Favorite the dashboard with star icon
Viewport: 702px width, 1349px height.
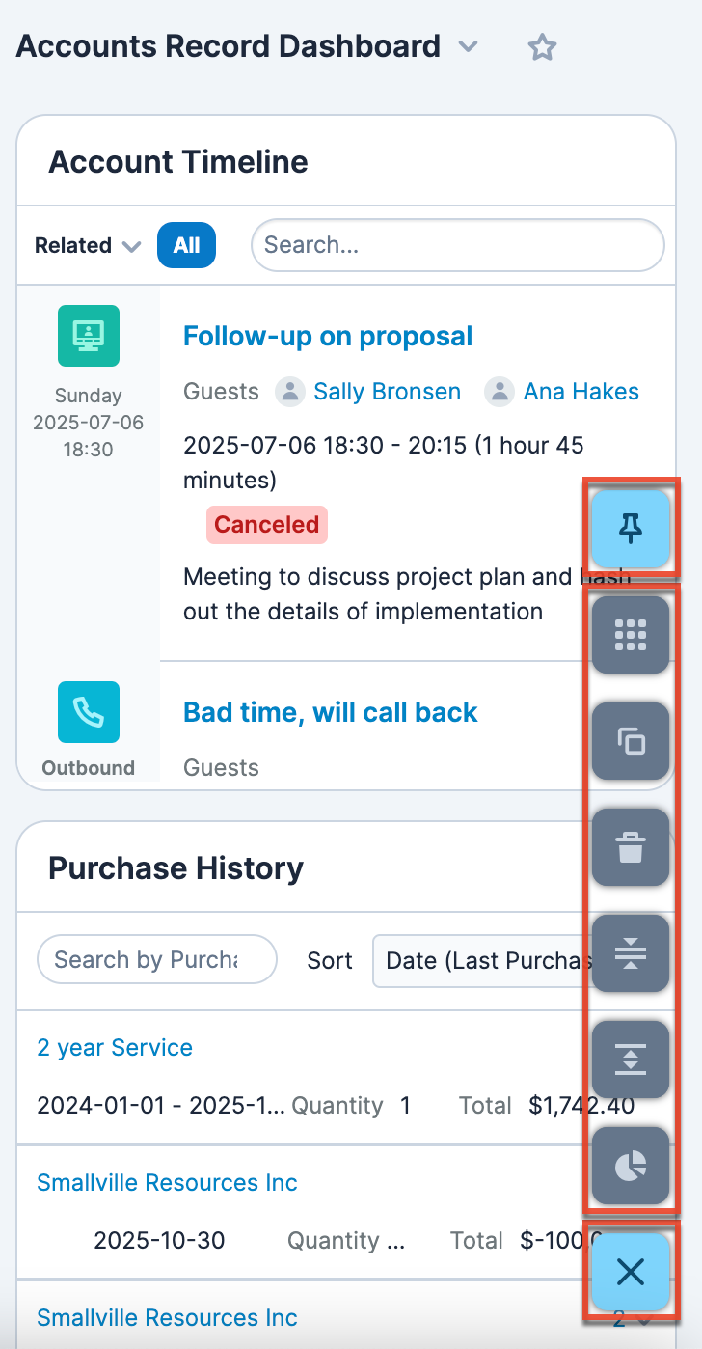543,47
